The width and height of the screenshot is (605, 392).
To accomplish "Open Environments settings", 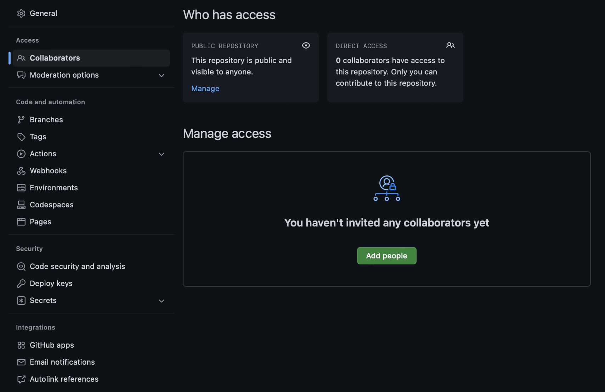I will (91, 188).
